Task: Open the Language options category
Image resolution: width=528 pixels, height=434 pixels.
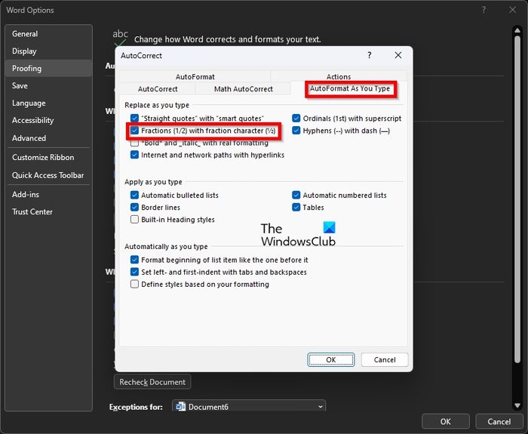Action: pyautogui.click(x=48, y=103)
